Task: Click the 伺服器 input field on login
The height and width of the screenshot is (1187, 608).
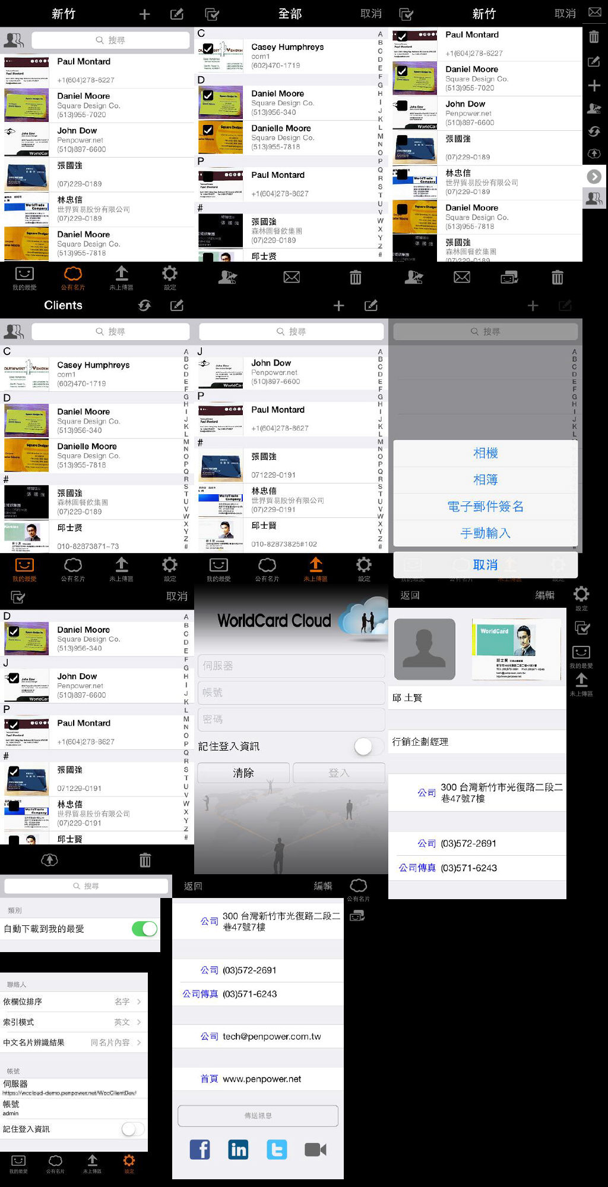Action: pyautogui.click(x=291, y=666)
